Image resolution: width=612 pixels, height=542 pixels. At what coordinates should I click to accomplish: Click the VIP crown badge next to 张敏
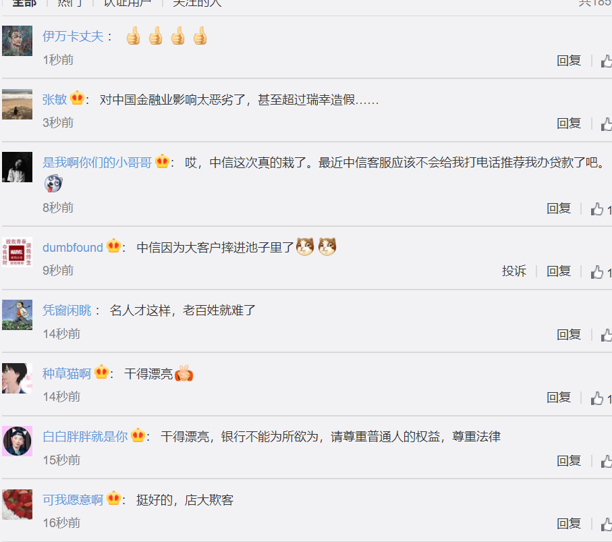pos(78,98)
